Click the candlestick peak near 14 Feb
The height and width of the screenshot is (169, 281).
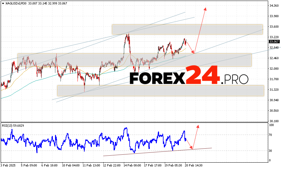point(127,34)
